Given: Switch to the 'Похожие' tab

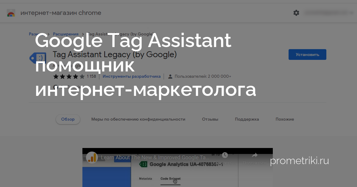Looking at the screenshot, I should 285,119.
